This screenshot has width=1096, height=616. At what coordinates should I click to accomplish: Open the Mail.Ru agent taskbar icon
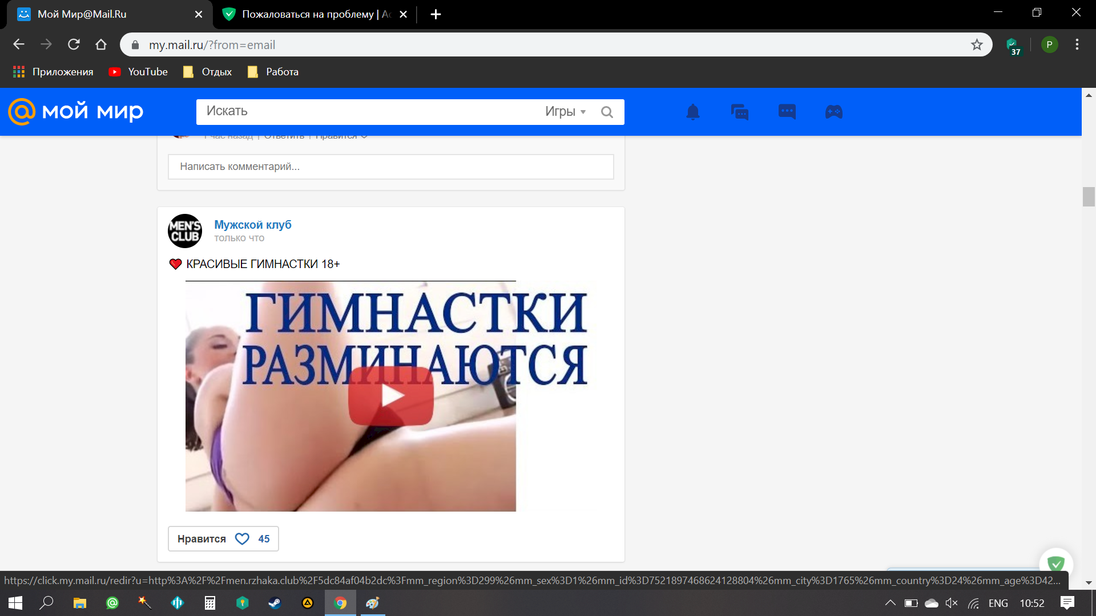coord(112,603)
